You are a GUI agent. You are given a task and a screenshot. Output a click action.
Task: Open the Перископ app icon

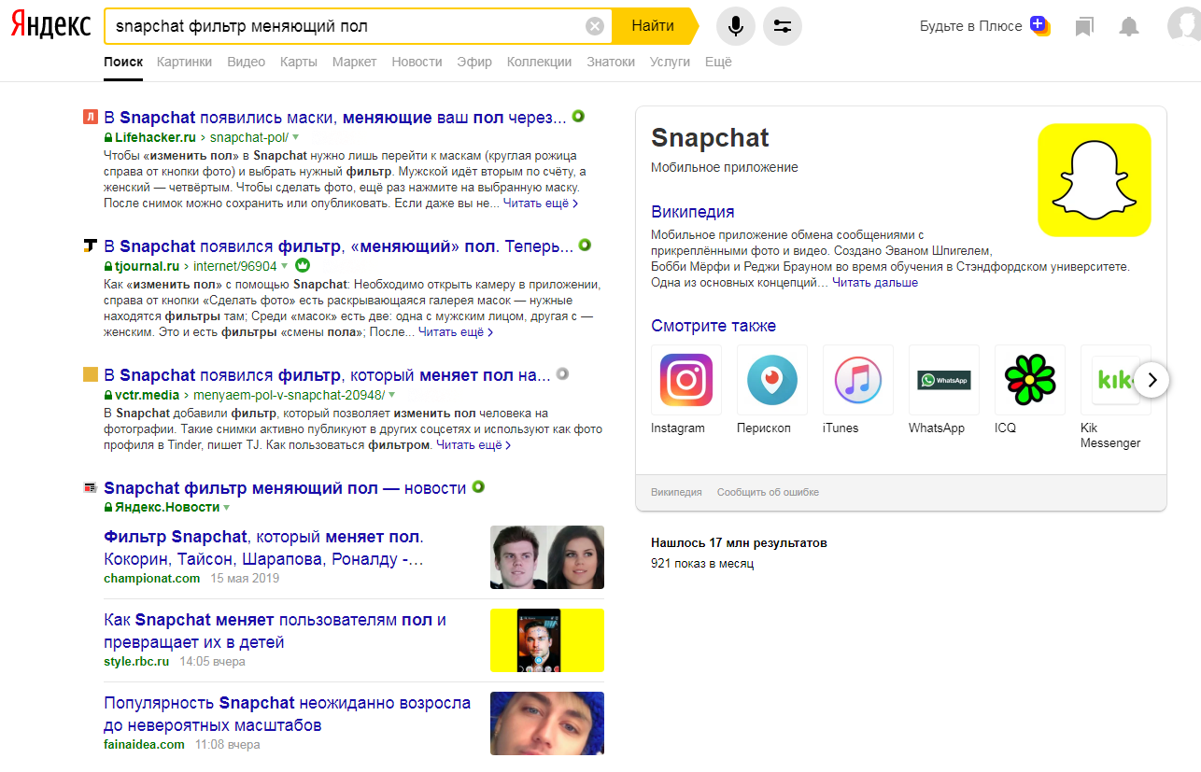(x=772, y=380)
